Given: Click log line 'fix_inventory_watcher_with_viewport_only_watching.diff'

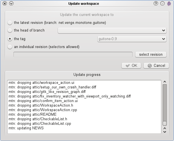Looking at the screenshot, I should [70, 96].
